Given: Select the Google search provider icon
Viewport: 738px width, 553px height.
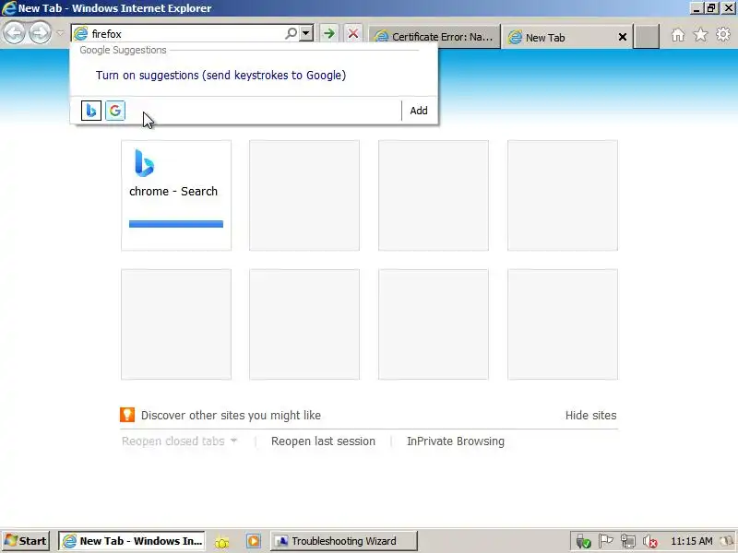Looking at the screenshot, I should pyautogui.click(x=114, y=111).
